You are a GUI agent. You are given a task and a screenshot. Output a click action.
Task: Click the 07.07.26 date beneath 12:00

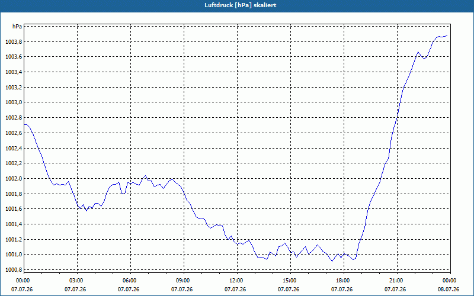coord(235,289)
